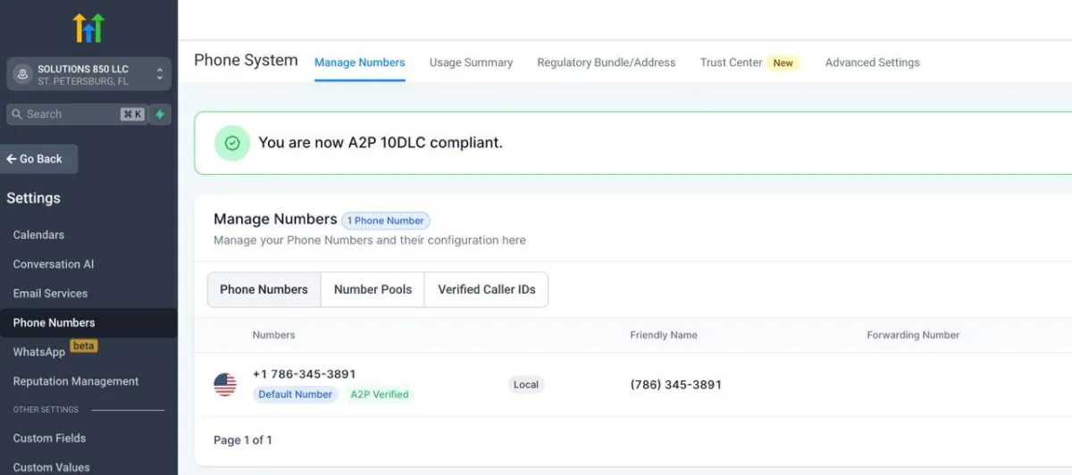Open Calendars settings in the sidebar
This screenshot has width=1072, height=475.
38,235
